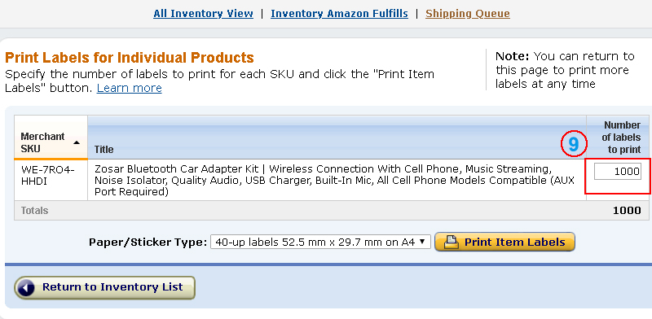
Task: Click the dropdown arrow after 'on A4'
Action: click(x=422, y=242)
